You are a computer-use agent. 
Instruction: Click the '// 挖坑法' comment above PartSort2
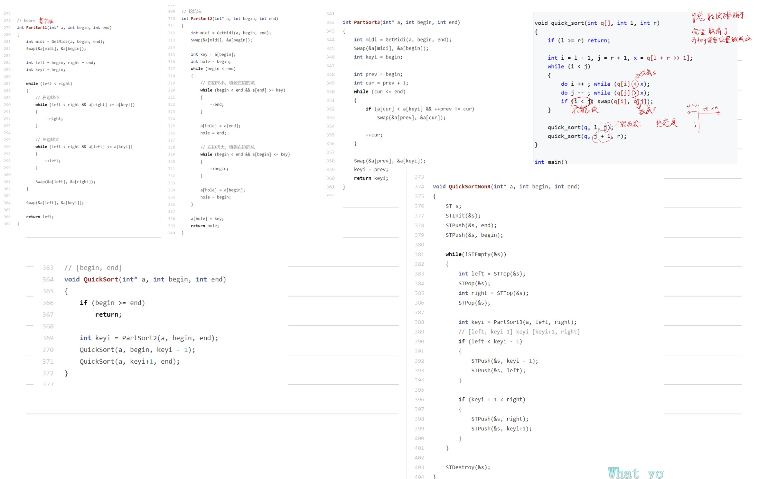click(x=192, y=11)
